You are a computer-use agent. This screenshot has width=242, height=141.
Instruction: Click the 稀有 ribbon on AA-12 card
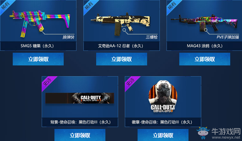pos(89,5)
